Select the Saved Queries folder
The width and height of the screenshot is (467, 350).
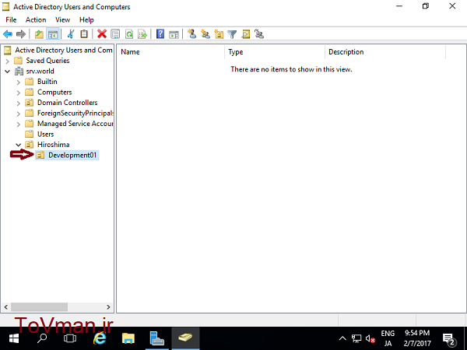point(47,61)
